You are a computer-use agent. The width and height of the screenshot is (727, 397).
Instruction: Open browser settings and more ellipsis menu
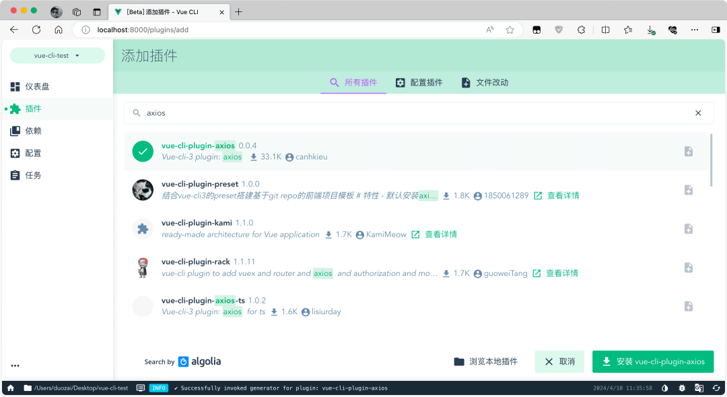(x=695, y=30)
